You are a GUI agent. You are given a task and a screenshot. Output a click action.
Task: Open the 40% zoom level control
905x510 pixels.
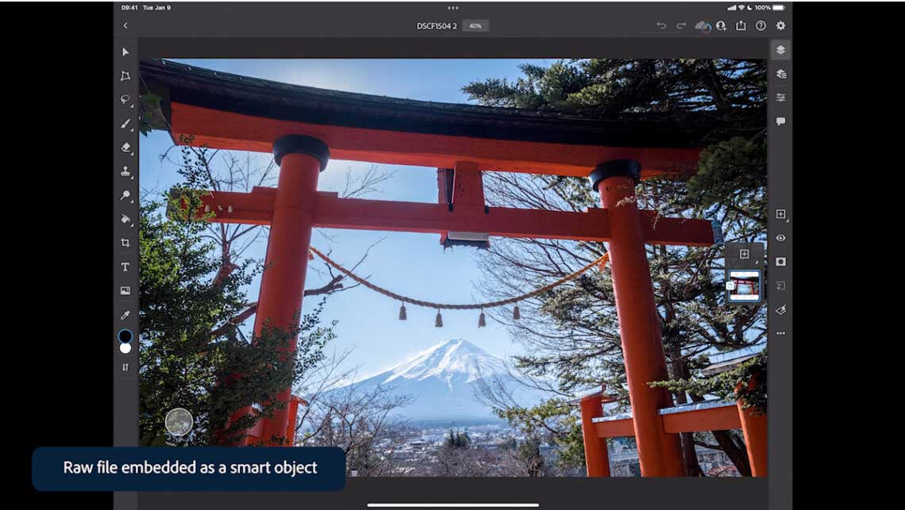click(476, 26)
